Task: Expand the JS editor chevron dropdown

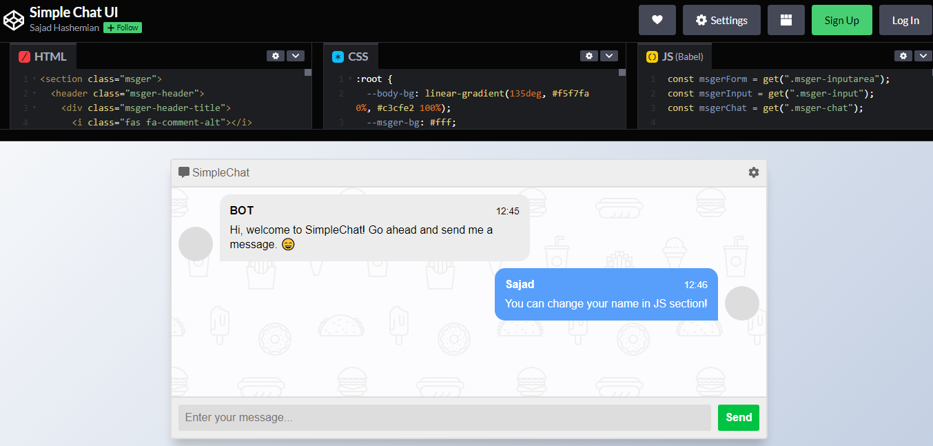Action: click(923, 56)
